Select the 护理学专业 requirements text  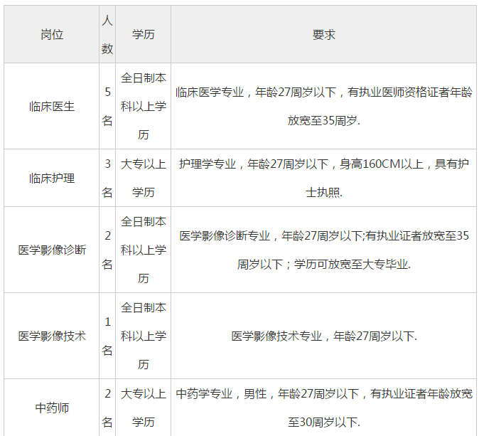pyautogui.click(x=323, y=178)
